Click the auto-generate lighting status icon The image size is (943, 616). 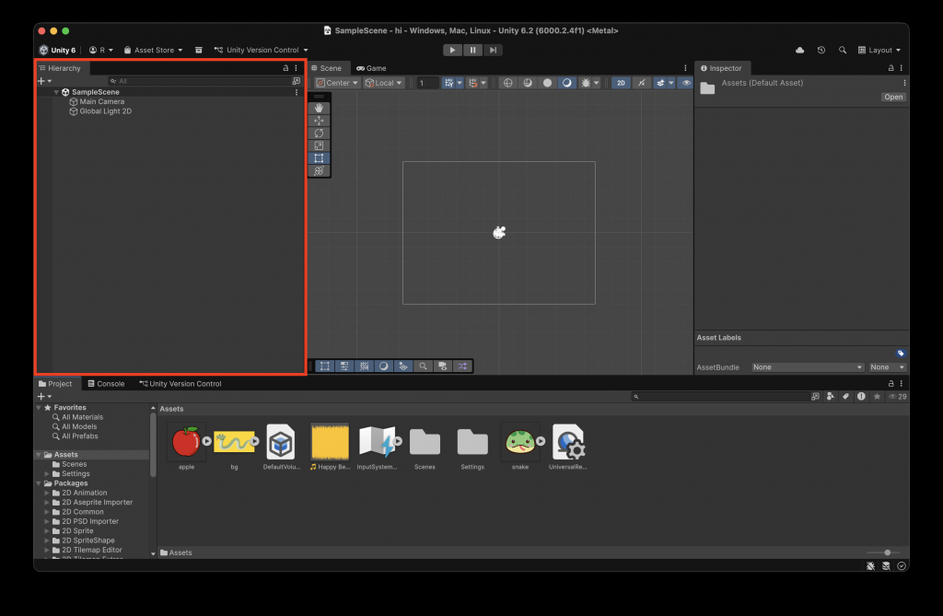pos(902,566)
